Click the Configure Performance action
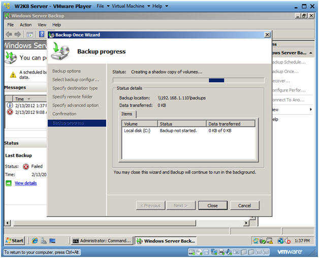 (x=289, y=90)
